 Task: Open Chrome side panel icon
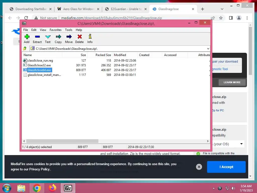tap(231, 18)
